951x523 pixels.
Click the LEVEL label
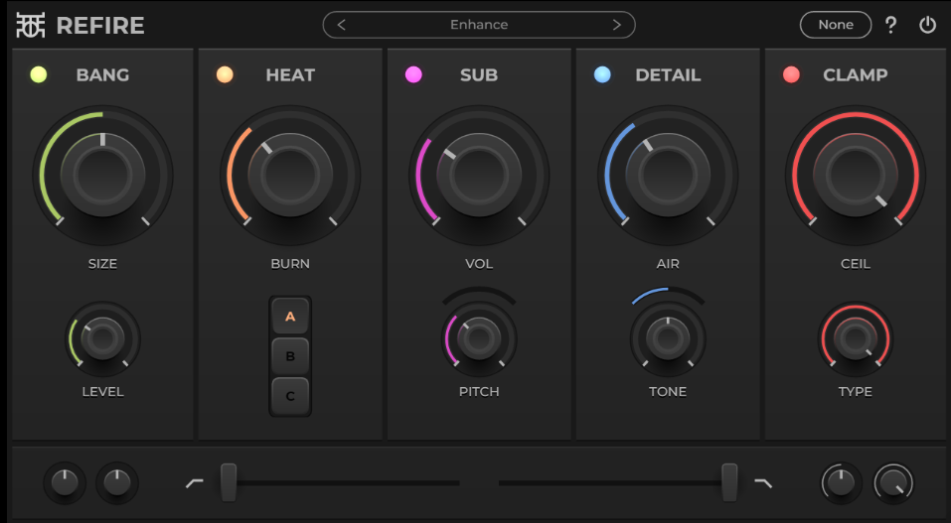[102, 391]
